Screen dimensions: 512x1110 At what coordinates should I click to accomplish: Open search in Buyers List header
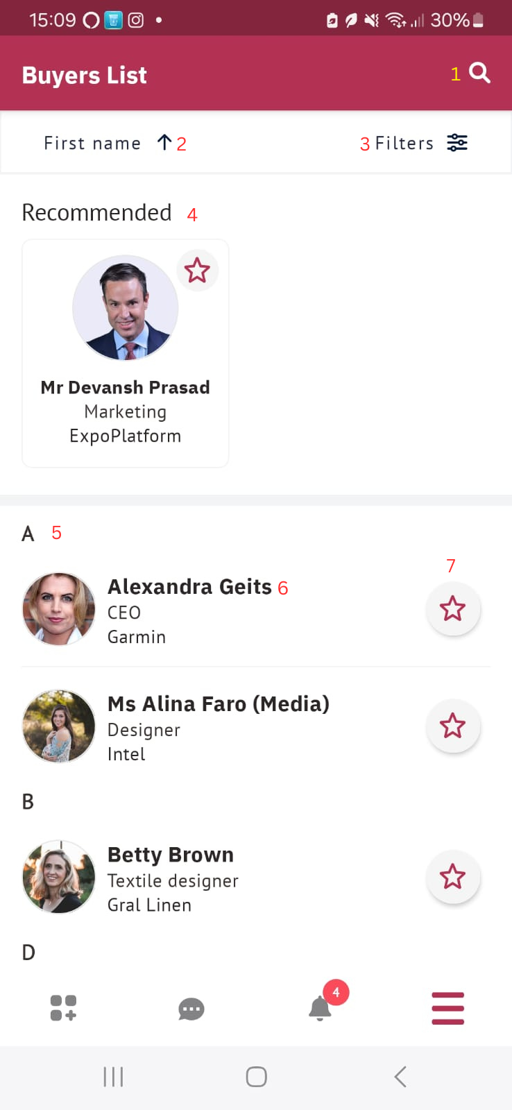(x=479, y=73)
